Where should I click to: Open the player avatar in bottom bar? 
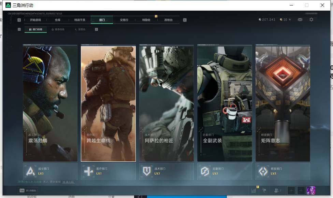311,190
